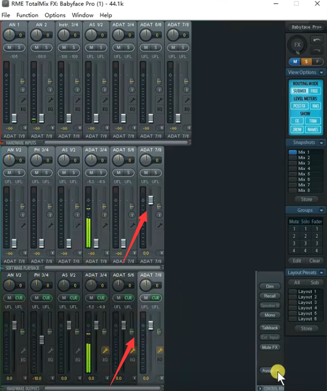Image resolution: width=327 pixels, height=391 pixels.
Task: Click wrench icon on ADAT 7/8 software playback
Action: (159, 225)
